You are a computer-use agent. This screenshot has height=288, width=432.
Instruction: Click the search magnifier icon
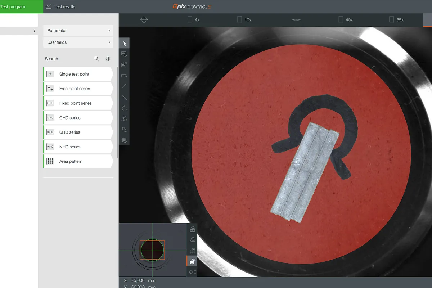97,59
